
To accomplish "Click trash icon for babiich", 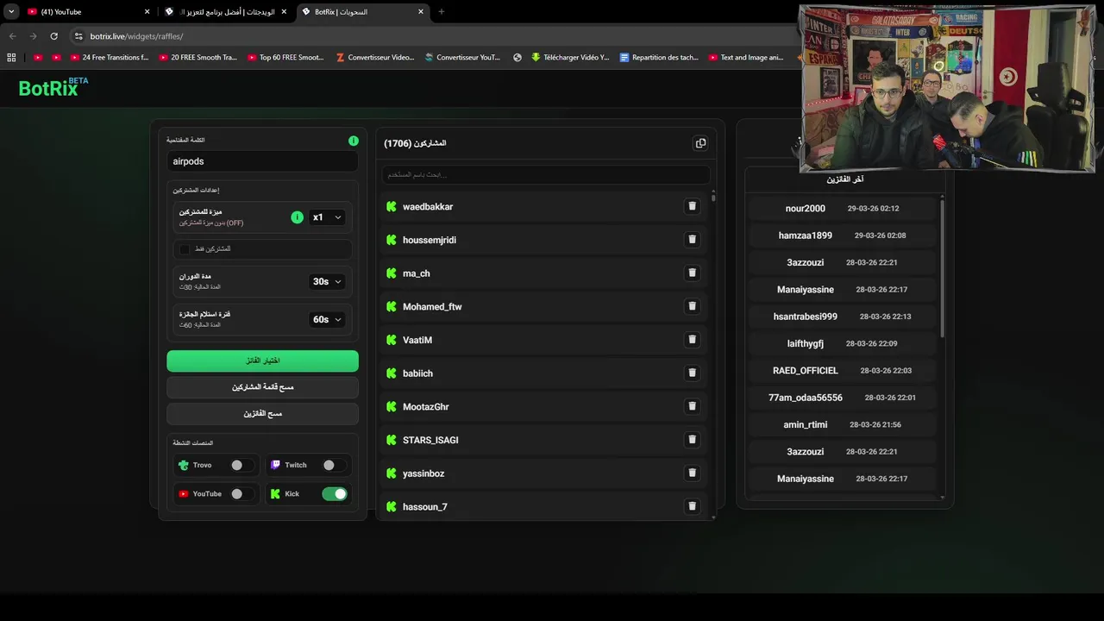I will [692, 373].
